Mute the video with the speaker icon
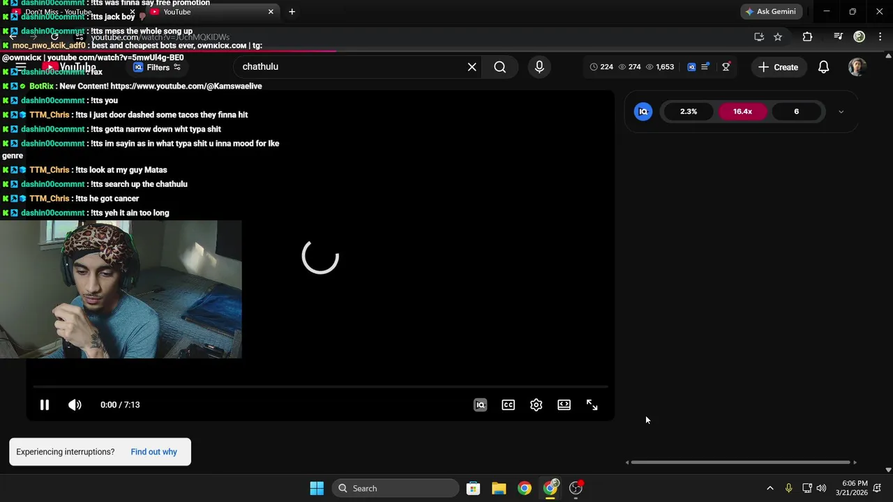 [x=75, y=405]
